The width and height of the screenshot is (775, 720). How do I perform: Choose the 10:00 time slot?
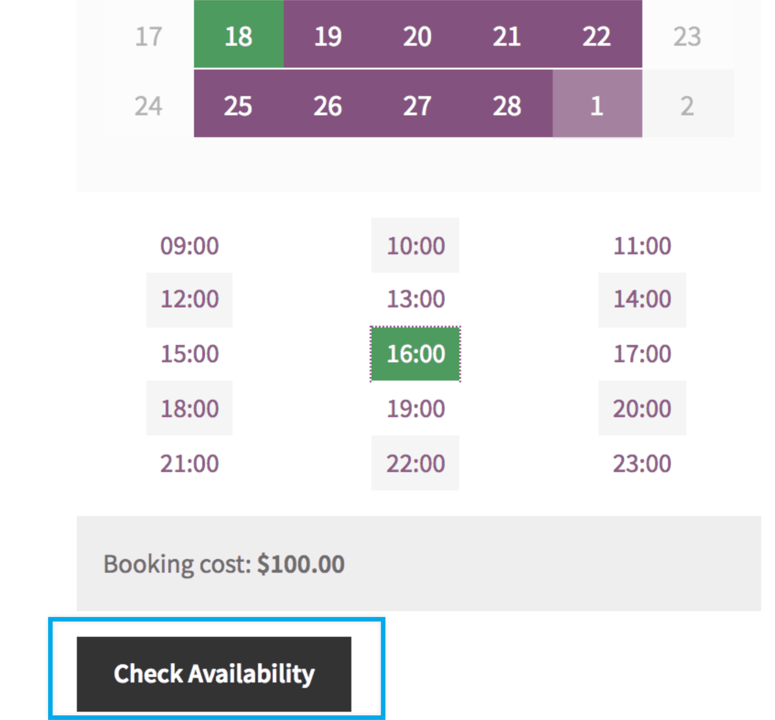coord(414,245)
